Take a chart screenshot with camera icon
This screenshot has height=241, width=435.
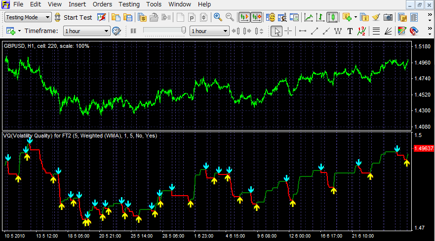pyautogui.click(x=389, y=17)
